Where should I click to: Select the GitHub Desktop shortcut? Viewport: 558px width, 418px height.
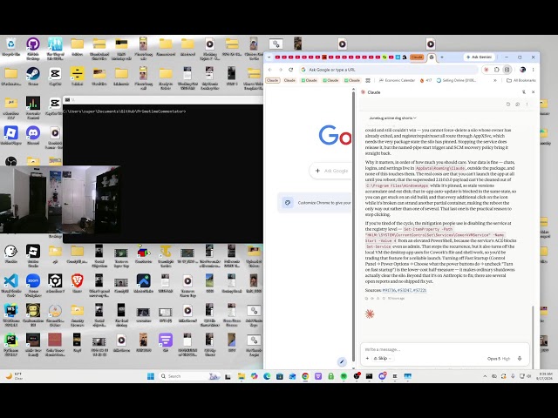[33, 48]
